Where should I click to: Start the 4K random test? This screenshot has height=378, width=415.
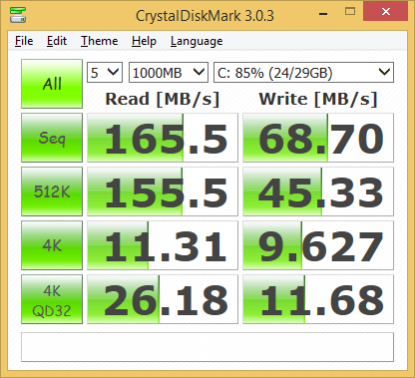[x=52, y=245]
